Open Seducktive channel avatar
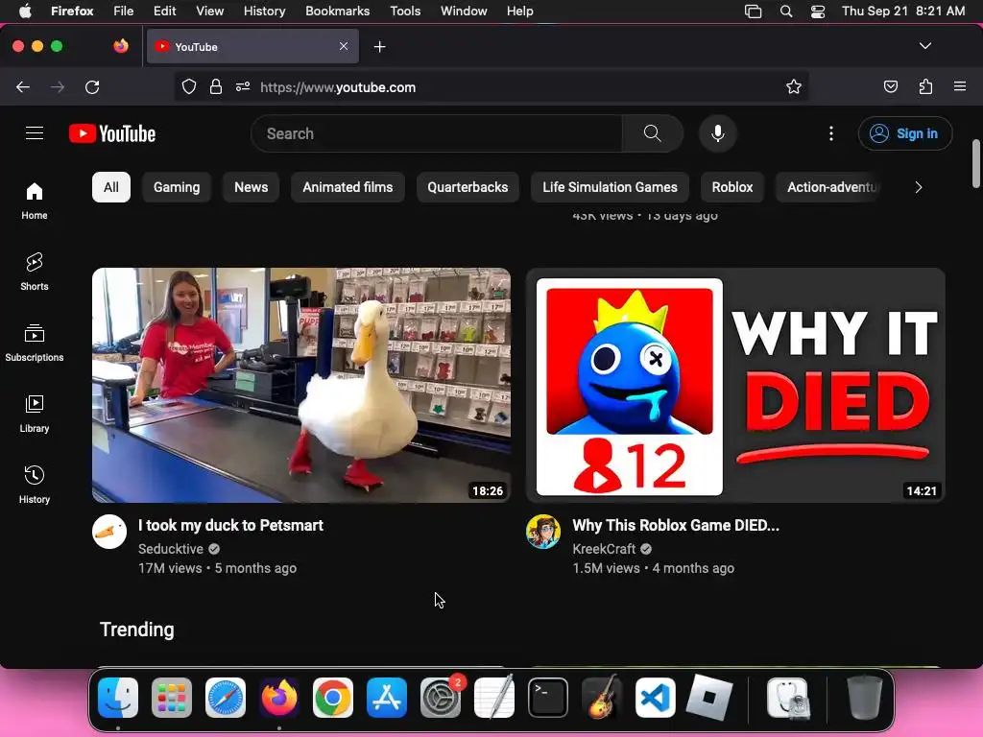 109,532
